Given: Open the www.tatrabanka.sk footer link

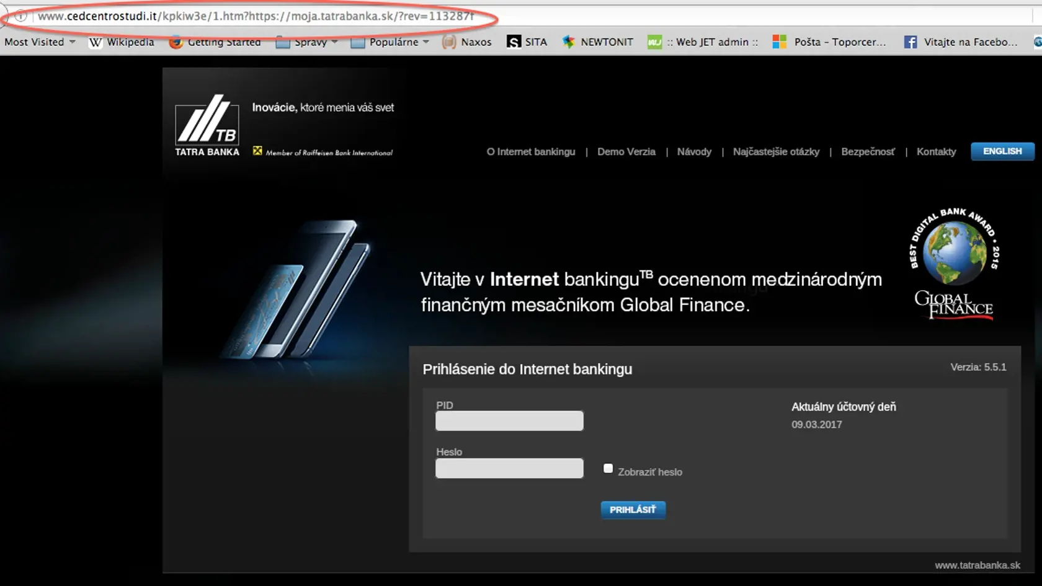Looking at the screenshot, I should [977, 565].
